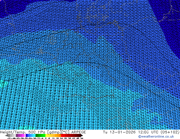Click the '24' legend value label
180x139 pixels.
click(x=61, y=138)
